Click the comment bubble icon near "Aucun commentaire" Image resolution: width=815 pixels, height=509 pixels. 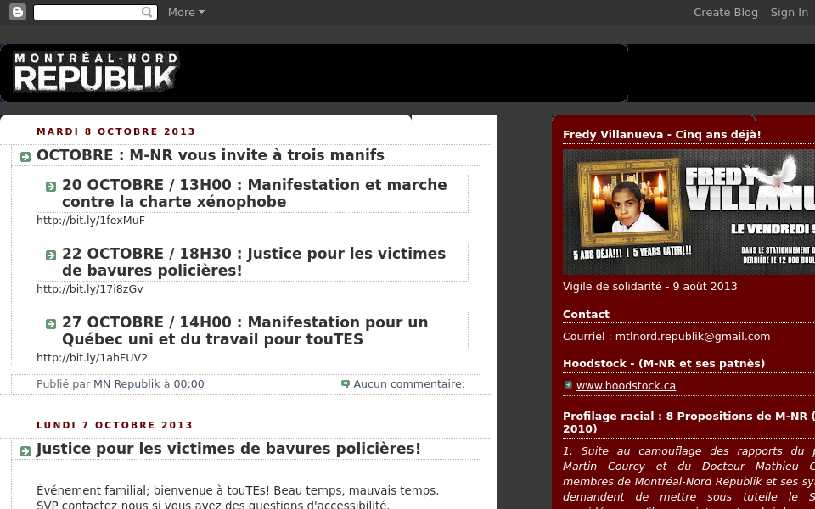coord(346,383)
